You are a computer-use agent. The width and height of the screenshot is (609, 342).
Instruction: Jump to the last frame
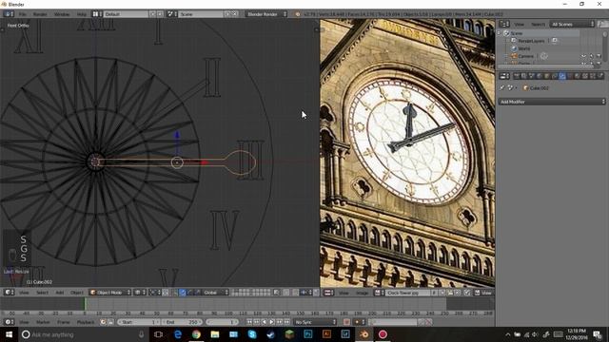[286, 322]
